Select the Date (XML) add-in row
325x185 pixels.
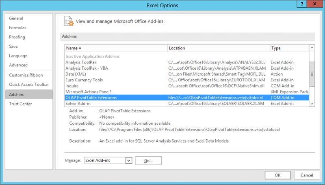[187, 74]
